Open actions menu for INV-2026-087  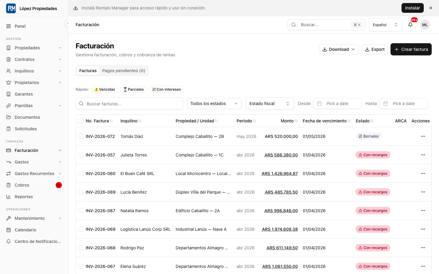[423, 211]
